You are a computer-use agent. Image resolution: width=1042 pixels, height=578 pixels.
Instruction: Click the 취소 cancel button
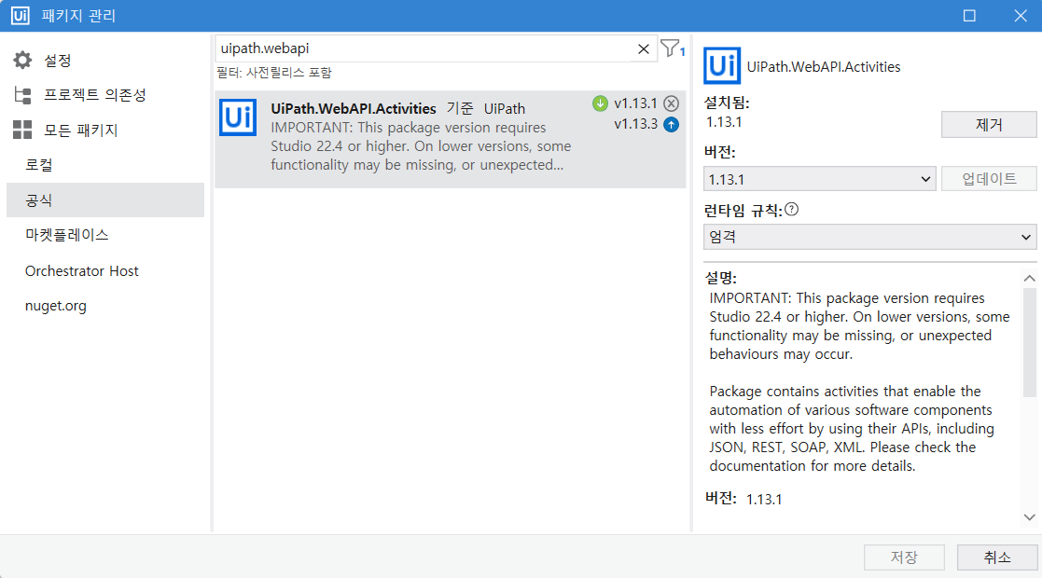(997, 557)
